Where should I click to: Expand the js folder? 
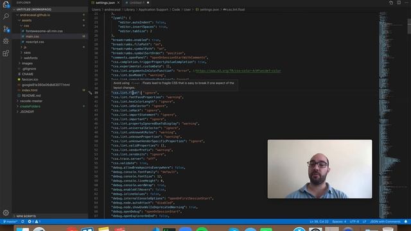pos(50,47)
